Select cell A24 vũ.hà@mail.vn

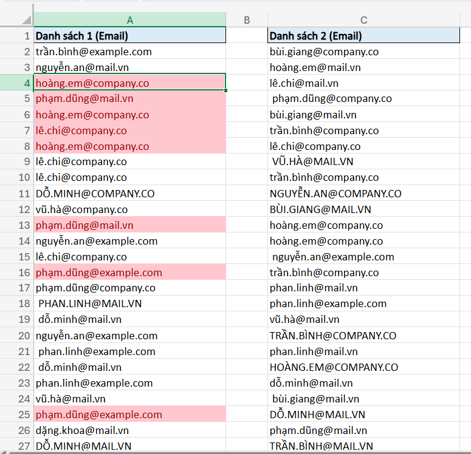(x=130, y=399)
